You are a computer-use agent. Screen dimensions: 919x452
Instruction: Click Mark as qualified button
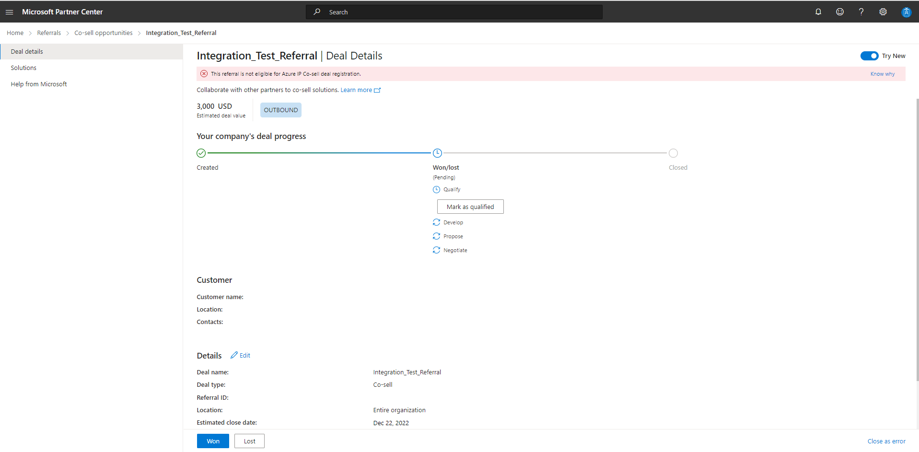pyautogui.click(x=470, y=207)
